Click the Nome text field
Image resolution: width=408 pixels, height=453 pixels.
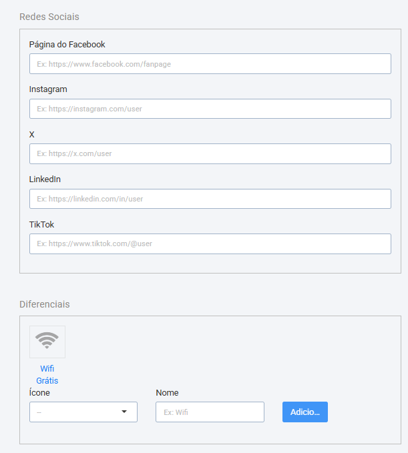click(210, 412)
